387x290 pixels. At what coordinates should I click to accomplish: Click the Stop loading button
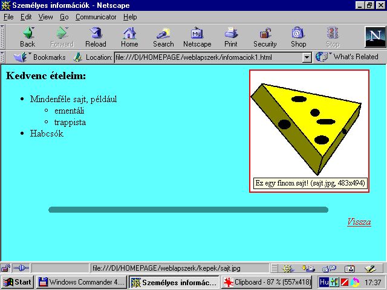[333, 37]
